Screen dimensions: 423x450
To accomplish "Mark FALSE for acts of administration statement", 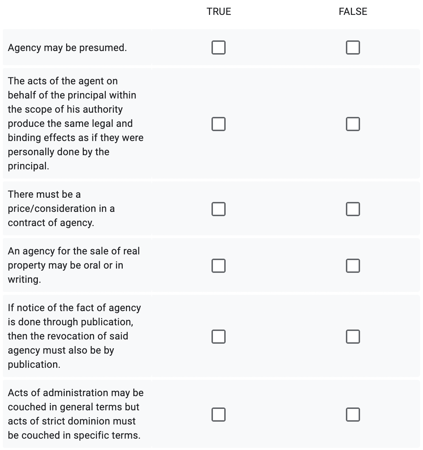I will tap(353, 415).
